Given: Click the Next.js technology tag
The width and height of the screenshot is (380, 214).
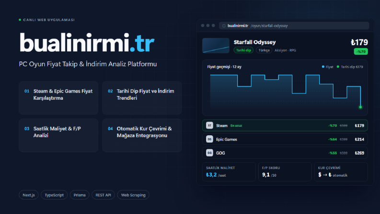Looking at the screenshot, I should [x=29, y=195].
